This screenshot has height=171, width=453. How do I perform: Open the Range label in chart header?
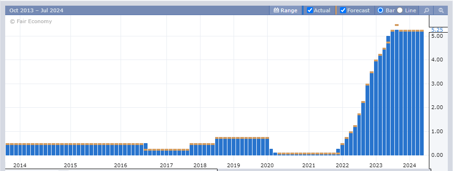pyautogui.click(x=288, y=10)
